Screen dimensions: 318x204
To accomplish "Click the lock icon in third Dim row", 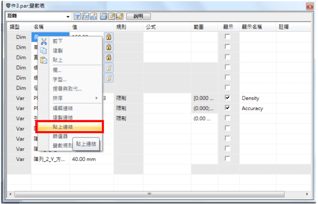I will (108, 57).
